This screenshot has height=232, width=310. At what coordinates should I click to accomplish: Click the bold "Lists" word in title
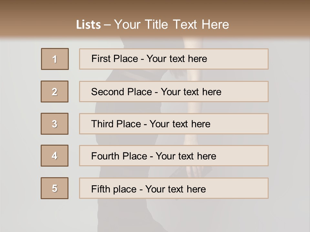click(x=88, y=25)
